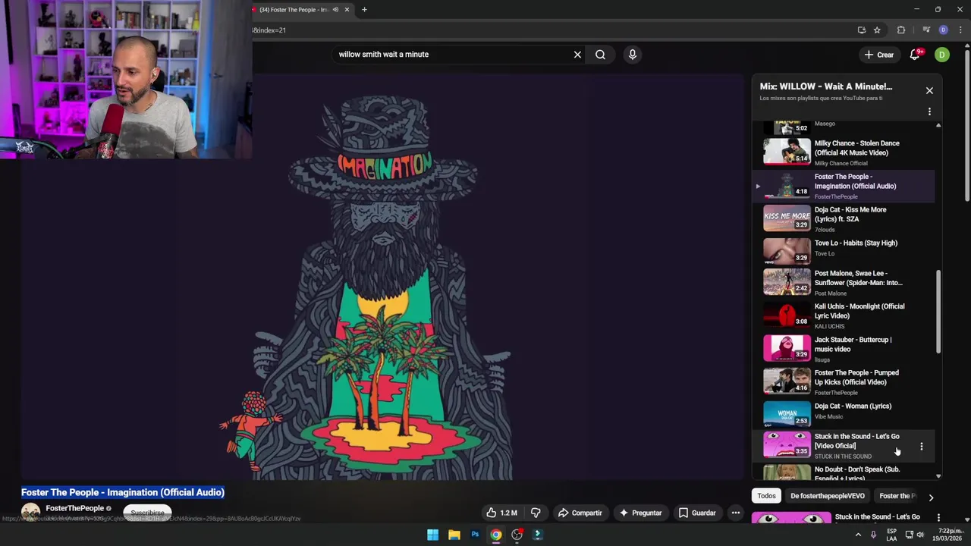This screenshot has height=546, width=971.
Task: Click the Mix: WILLOW - Wait A Minute title
Action: point(826,86)
